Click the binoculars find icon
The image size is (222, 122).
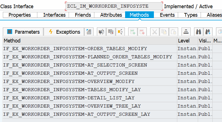[199, 32]
